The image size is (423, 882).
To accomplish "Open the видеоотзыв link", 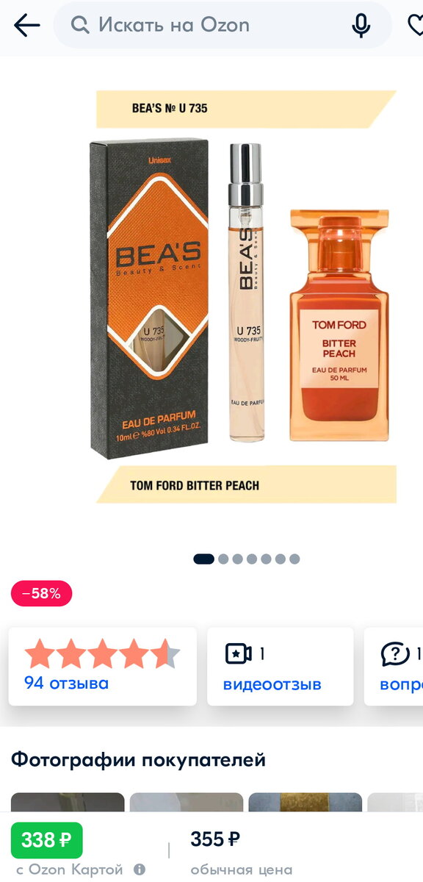I will 272,684.
